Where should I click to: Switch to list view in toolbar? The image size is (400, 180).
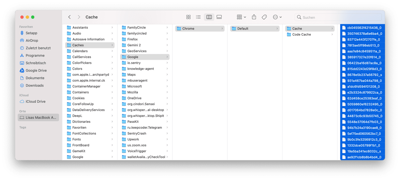point(198,17)
